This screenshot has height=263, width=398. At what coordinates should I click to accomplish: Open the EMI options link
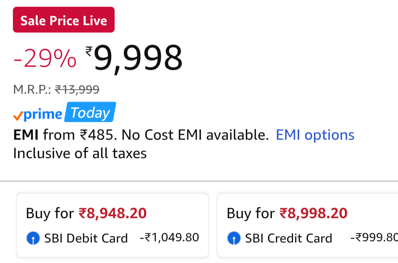[315, 135]
